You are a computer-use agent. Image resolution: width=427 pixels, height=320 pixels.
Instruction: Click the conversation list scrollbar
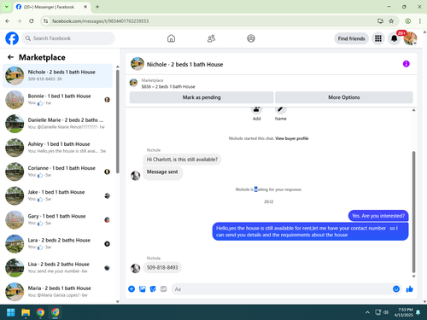click(x=118, y=121)
